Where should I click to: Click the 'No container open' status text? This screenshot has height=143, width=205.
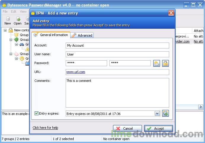[116, 139]
